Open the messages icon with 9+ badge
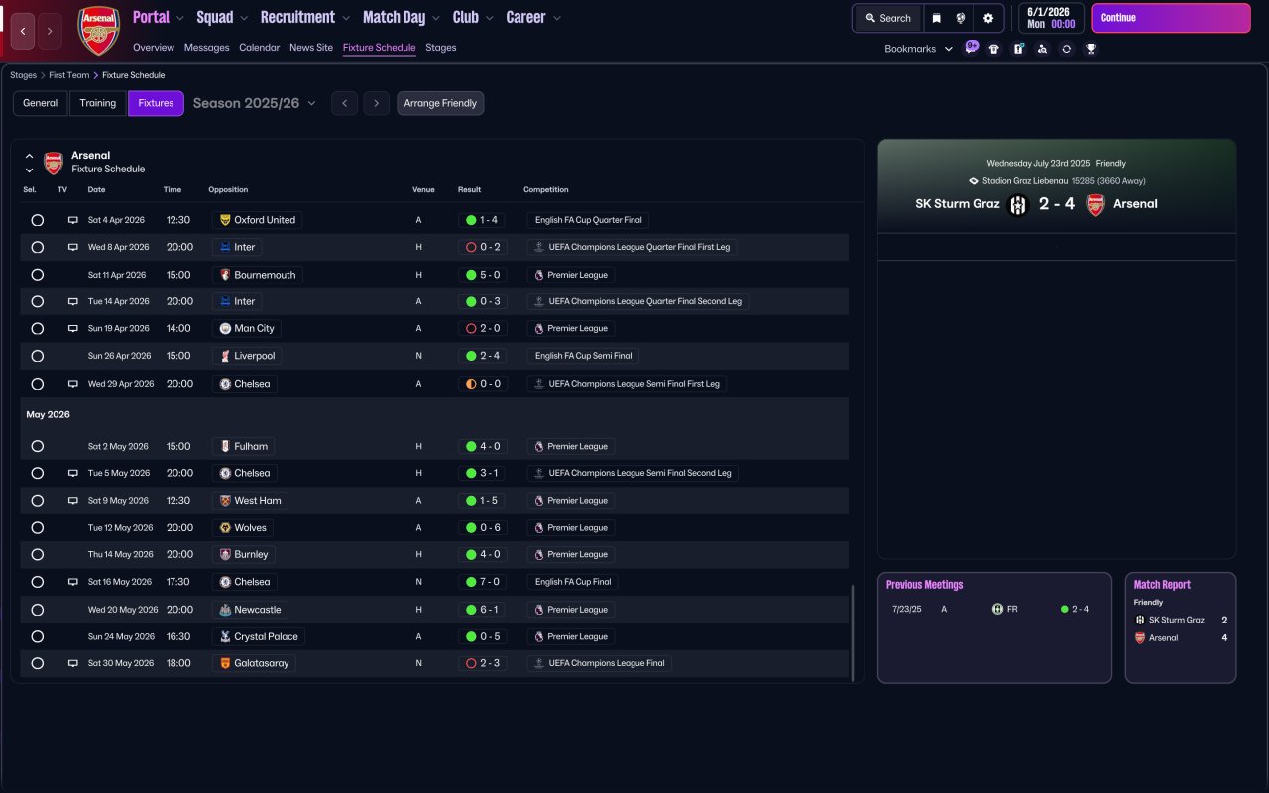The image size is (1269, 793). pos(971,47)
